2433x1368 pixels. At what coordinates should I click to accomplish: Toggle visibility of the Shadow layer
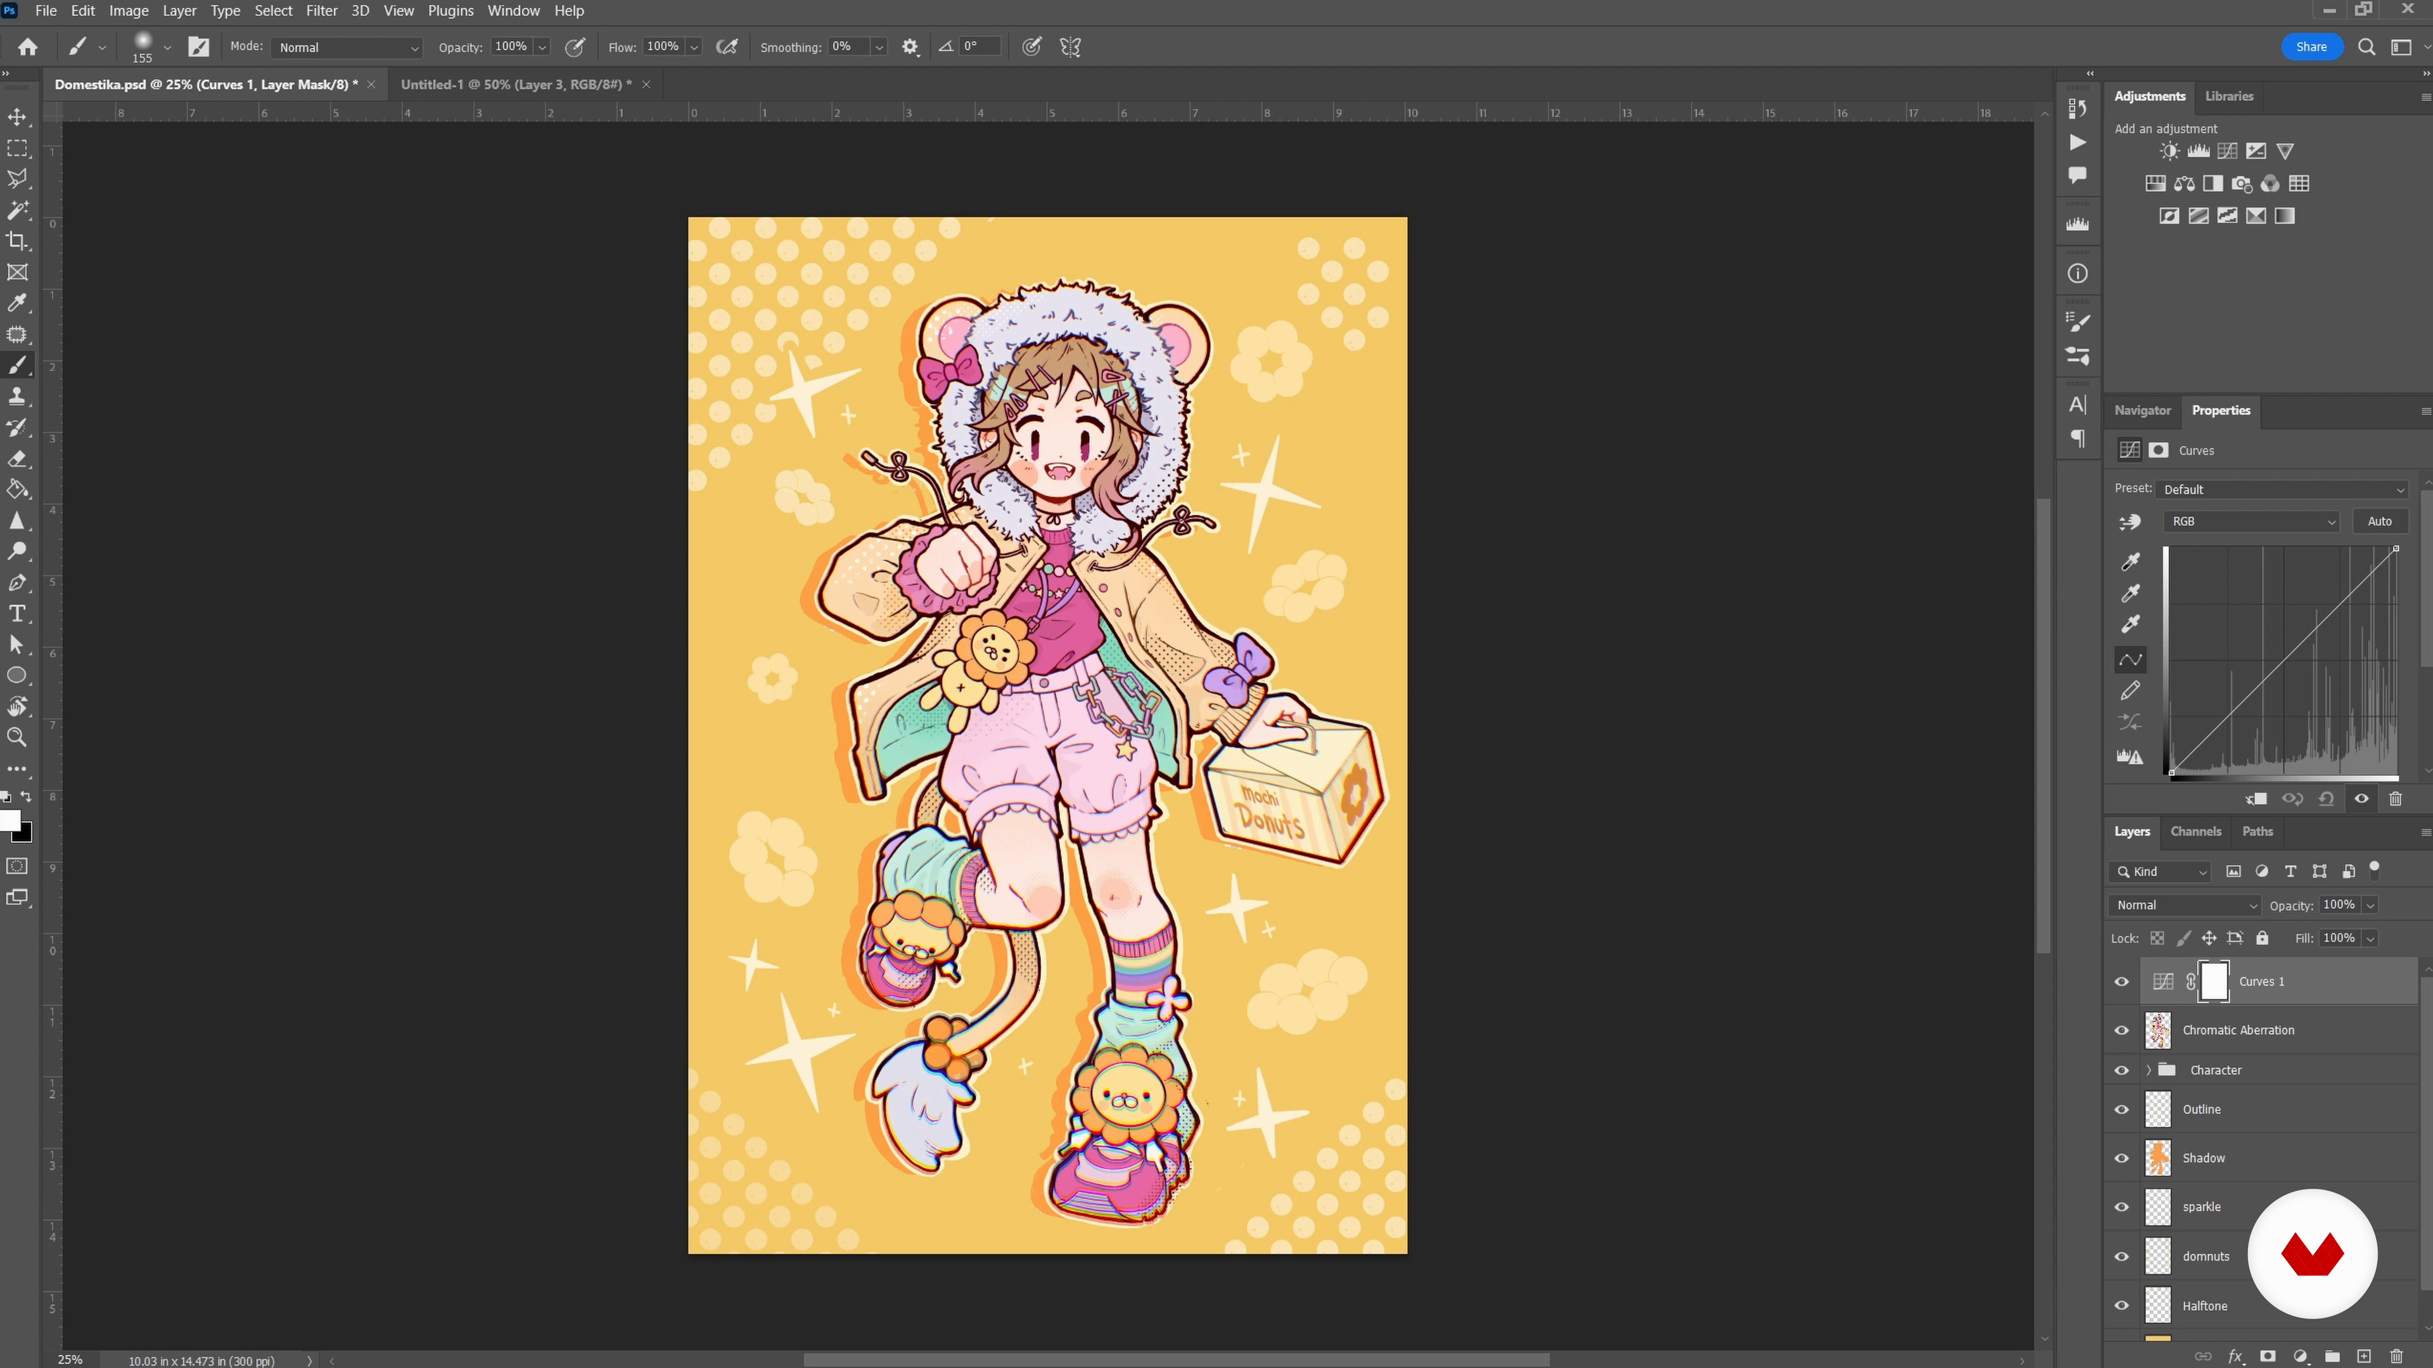point(2121,1158)
